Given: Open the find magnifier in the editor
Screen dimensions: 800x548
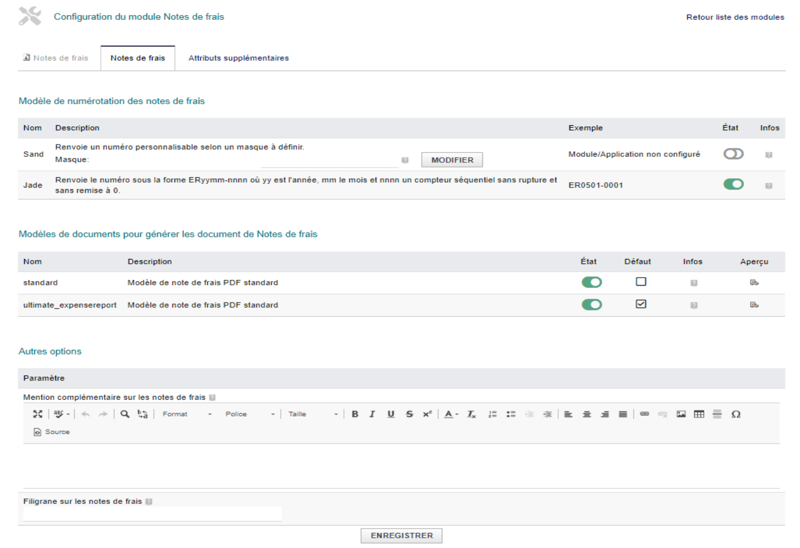Looking at the screenshot, I should click(x=125, y=414).
